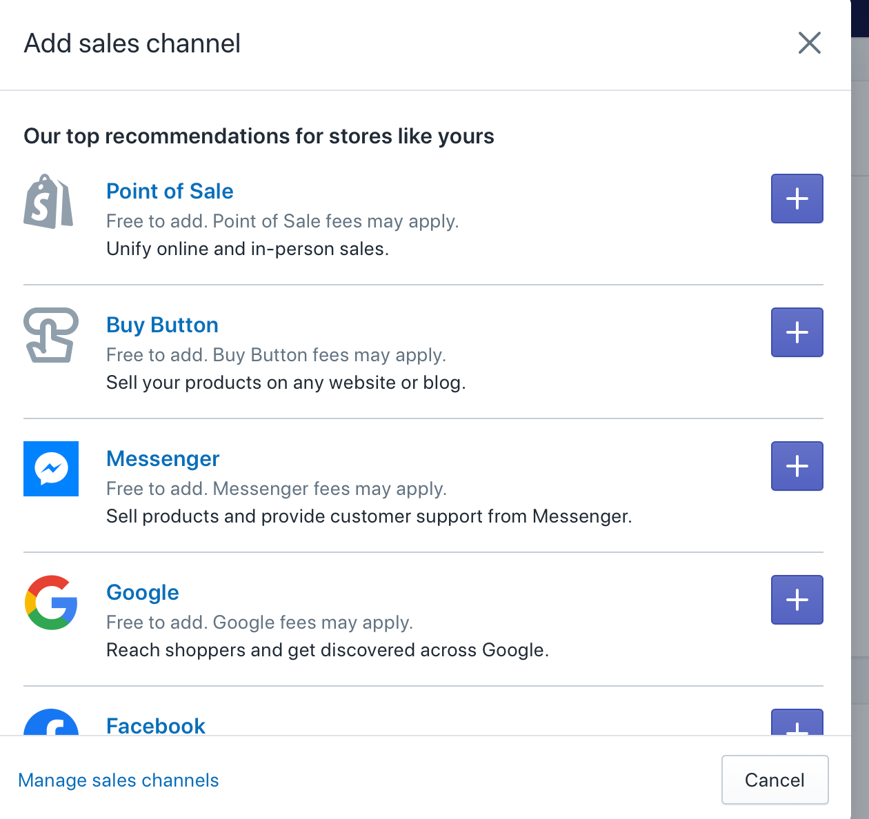Image resolution: width=869 pixels, height=819 pixels.
Task: Click 'Free to add. Messenger fees may apply.'
Action: 277,489
